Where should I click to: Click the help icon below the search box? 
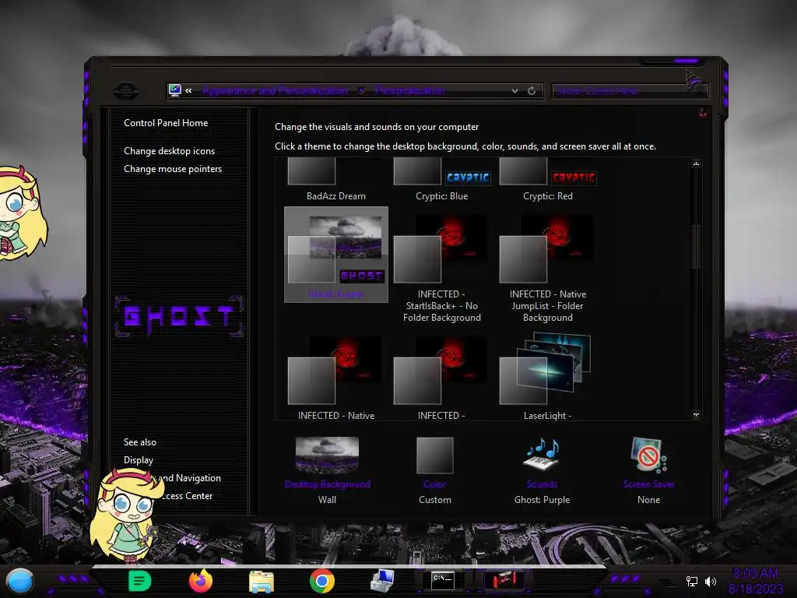[x=703, y=112]
